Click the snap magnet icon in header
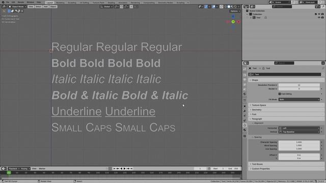This screenshot has width=326, height=183. tap(122, 7)
